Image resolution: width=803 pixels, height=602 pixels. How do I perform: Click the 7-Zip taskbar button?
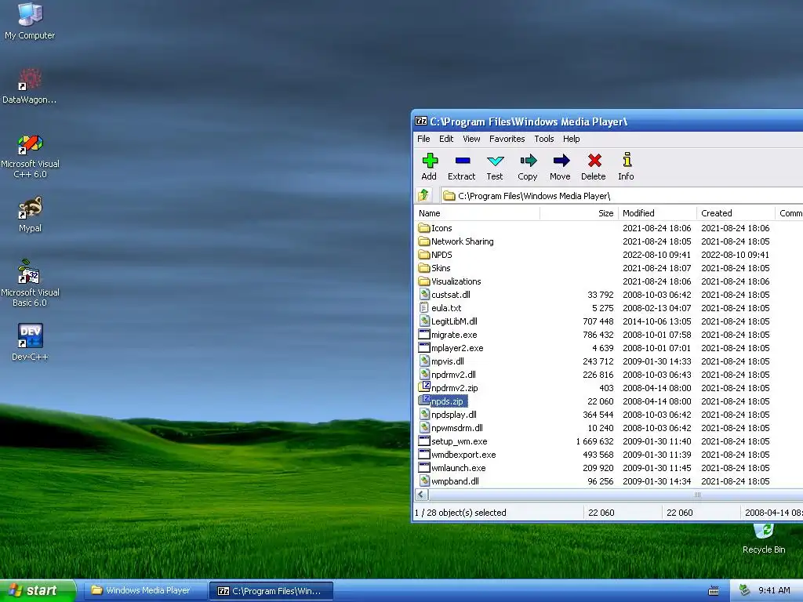(271, 591)
